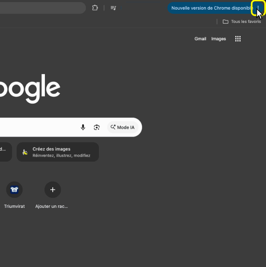Viewport: 266px width, 267px height.
Task: Open the Google apps grid
Action: point(238,39)
